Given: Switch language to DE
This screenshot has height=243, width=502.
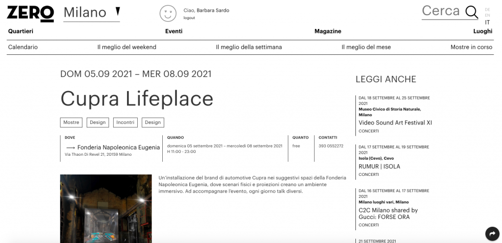Looking at the screenshot, I should (487, 10).
